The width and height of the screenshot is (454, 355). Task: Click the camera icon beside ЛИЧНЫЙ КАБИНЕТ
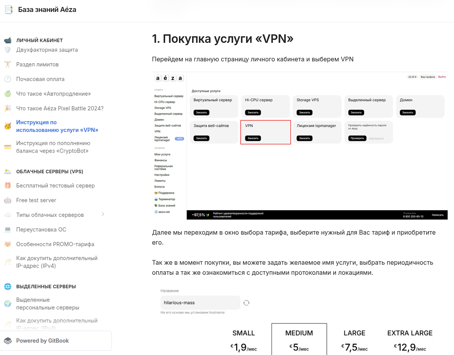click(x=8, y=40)
